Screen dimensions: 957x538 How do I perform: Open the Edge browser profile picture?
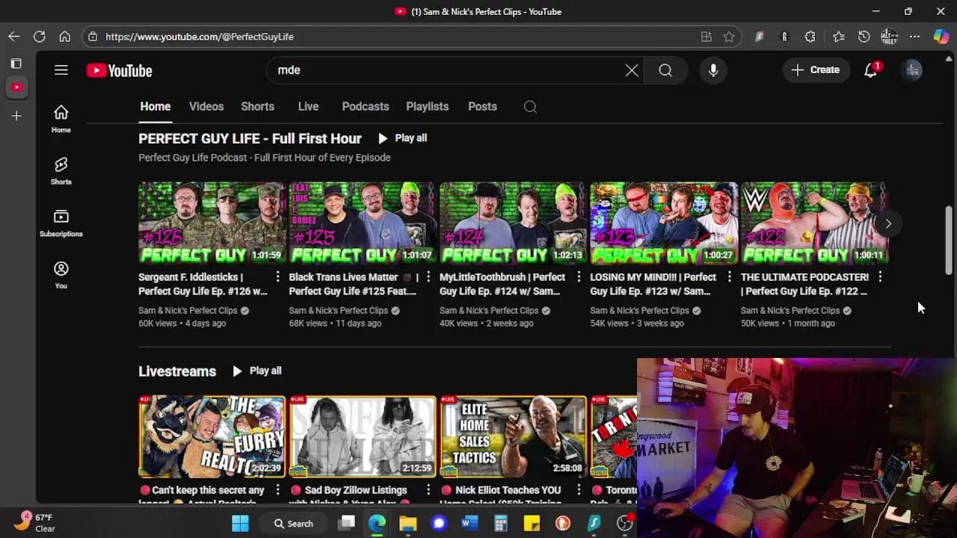889,37
